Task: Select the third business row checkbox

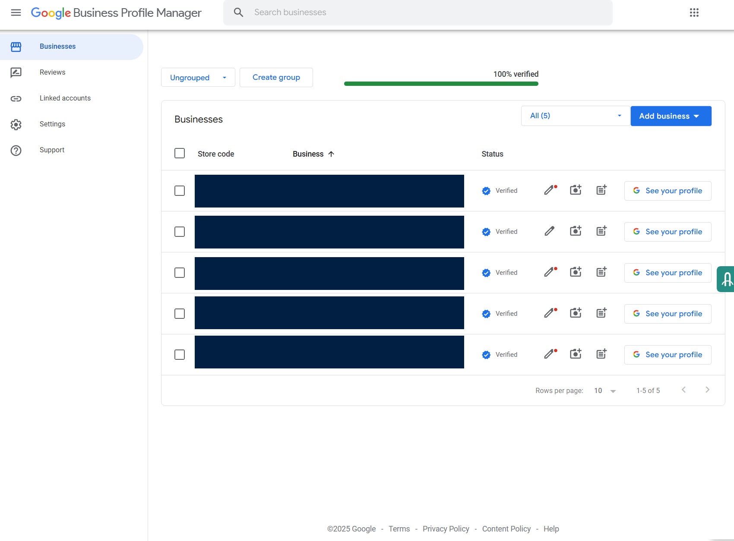Action: (180, 273)
